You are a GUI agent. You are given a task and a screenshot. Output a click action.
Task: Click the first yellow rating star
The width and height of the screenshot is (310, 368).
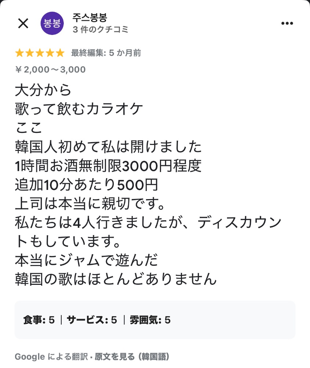[19, 53]
